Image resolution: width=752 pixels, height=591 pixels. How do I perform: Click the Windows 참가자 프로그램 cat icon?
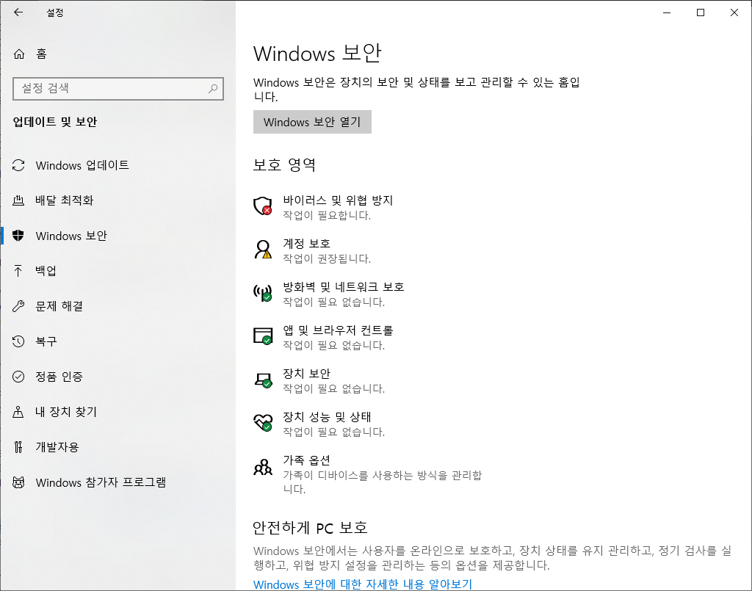18,482
